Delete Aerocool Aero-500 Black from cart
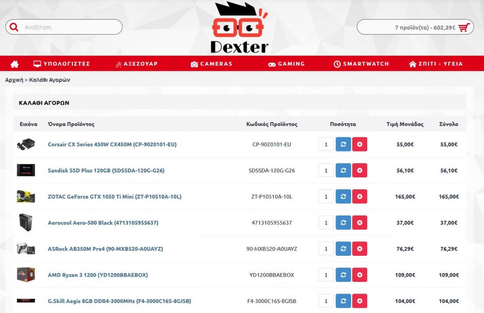 [x=359, y=223]
